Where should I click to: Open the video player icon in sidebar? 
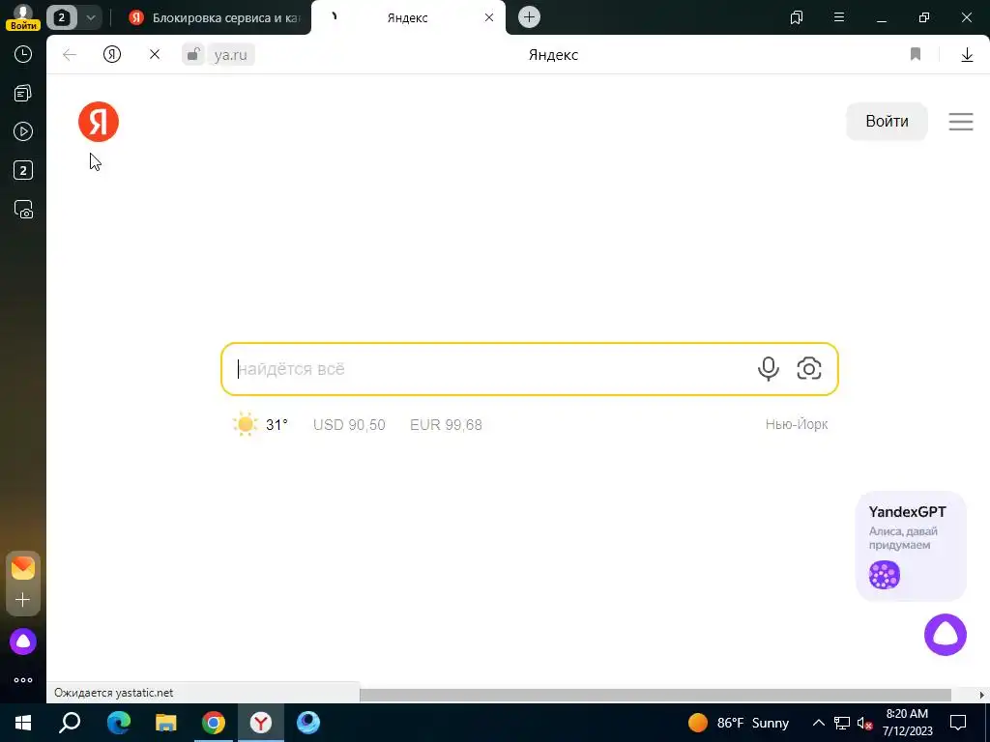[x=23, y=131]
